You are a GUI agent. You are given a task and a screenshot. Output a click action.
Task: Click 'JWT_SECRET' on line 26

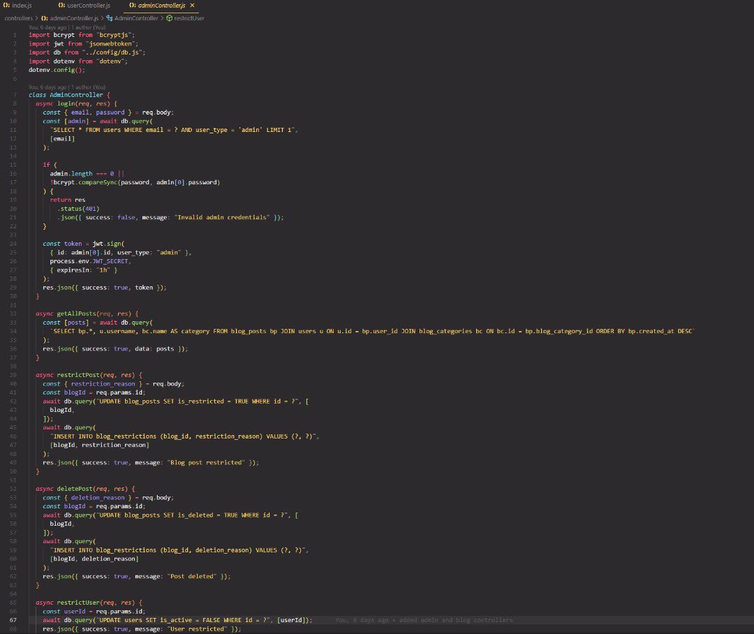coord(110,261)
